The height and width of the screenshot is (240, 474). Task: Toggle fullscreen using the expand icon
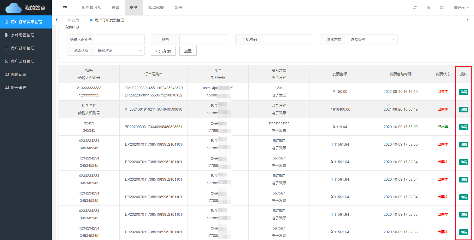pyautogui.click(x=442, y=8)
